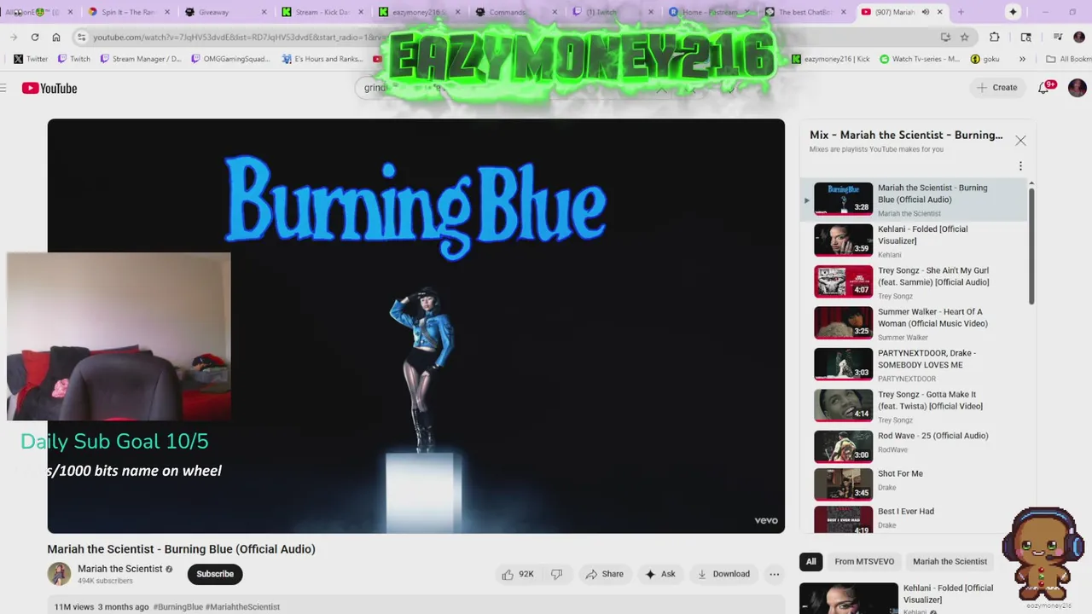Close the Mix playlist panel
Image resolution: width=1092 pixels, height=614 pixels.
point(1020,141)
